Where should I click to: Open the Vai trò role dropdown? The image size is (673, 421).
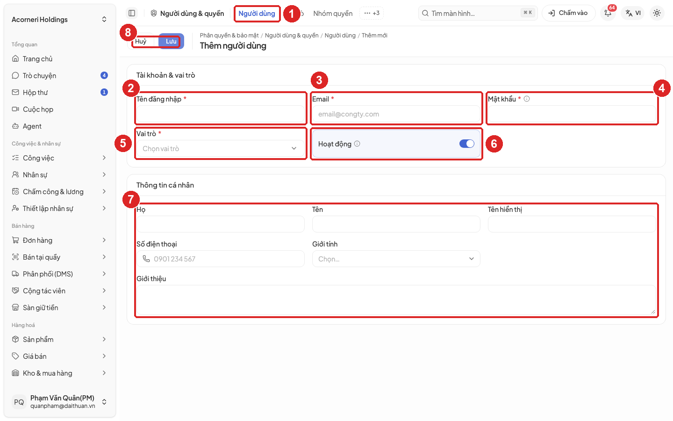pos(220,149)
